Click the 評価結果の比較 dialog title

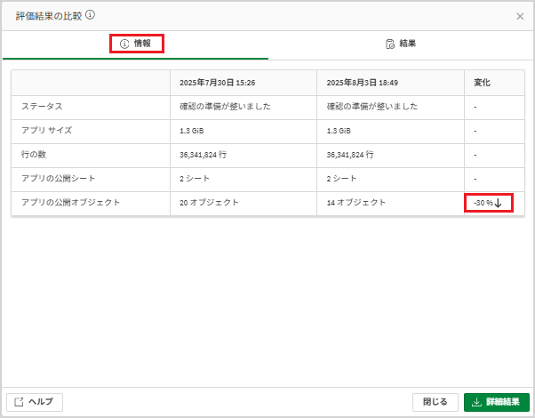49,16
